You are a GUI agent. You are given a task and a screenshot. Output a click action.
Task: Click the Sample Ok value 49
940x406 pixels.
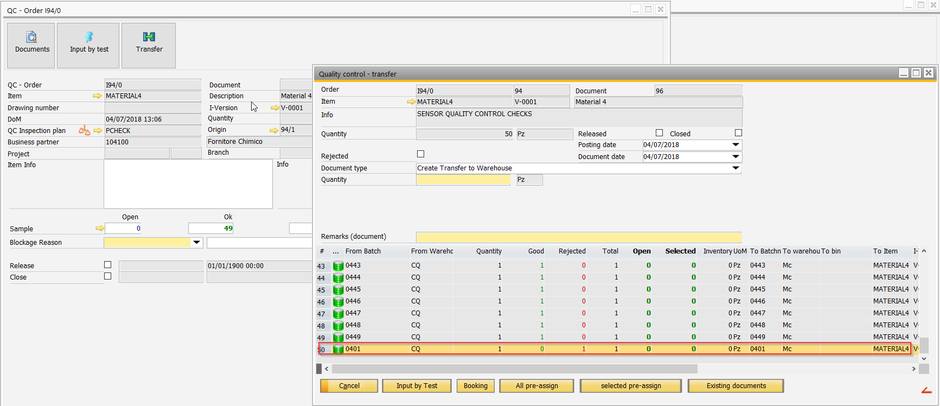(211, 229)
